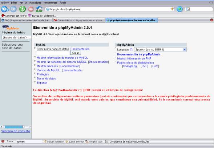The image size is (214, 148).
Task: Click the Buscar find text field
Action: coord(29,141)
